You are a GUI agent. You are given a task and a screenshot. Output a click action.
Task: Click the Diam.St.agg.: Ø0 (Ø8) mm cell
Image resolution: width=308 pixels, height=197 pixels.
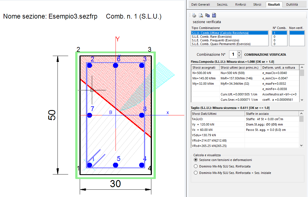click(x=272, y=124)
